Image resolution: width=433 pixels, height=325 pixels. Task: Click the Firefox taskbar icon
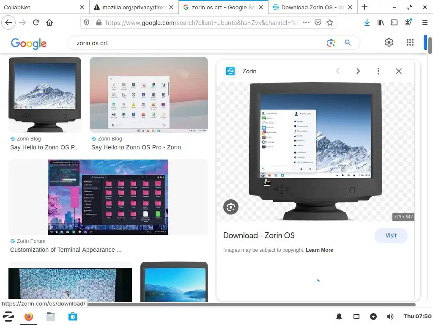pos(28,317)
